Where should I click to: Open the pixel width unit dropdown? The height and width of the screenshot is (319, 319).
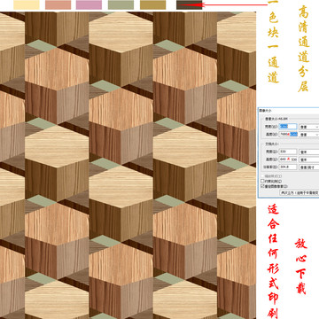click(309, 127)
